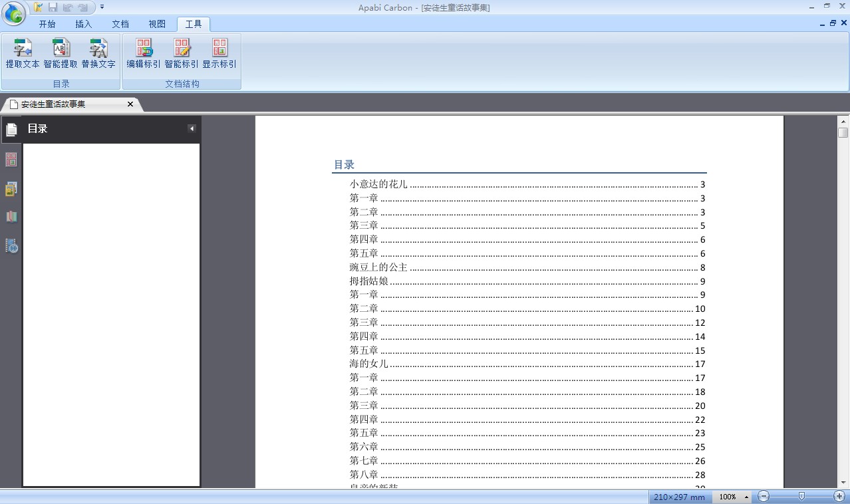Click the vertical scrollbar up arrow
This screenshot has height=504, width=850.
[843, 122]
